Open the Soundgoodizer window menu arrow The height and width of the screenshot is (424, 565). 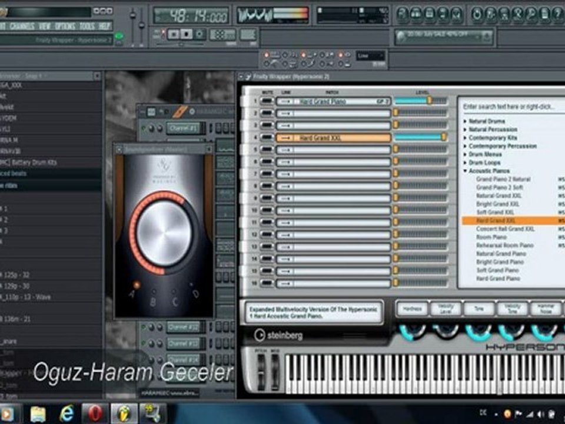119,149
